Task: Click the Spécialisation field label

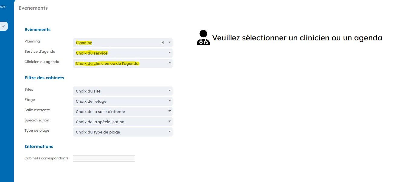Action: 37,120
